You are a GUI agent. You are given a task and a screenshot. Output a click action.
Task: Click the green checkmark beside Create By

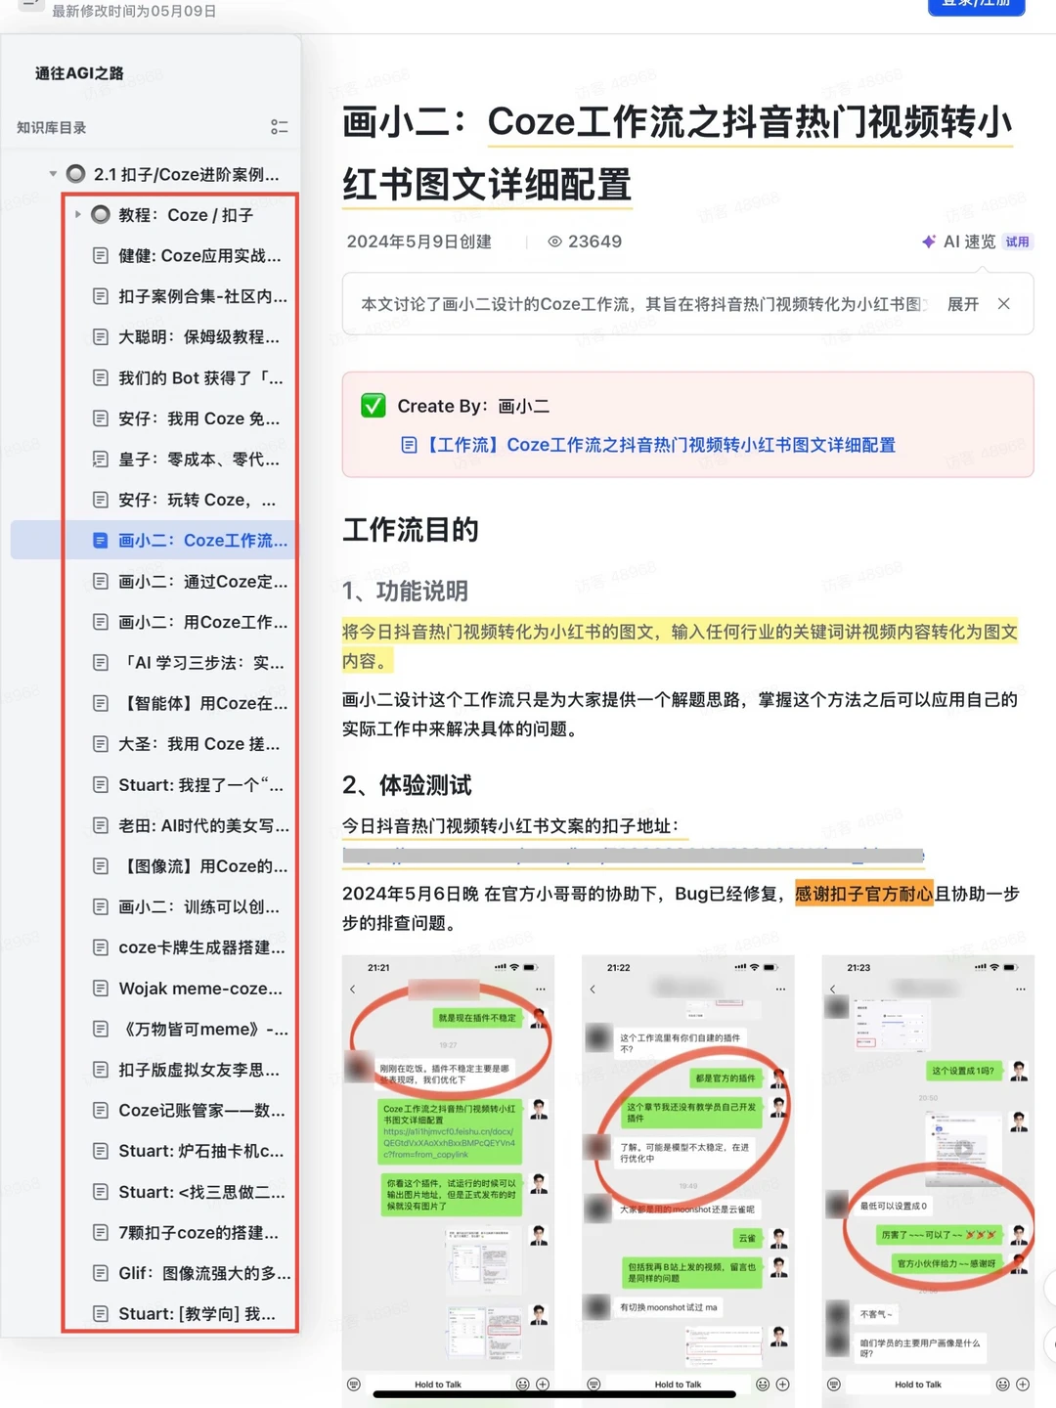pos(374,406)
